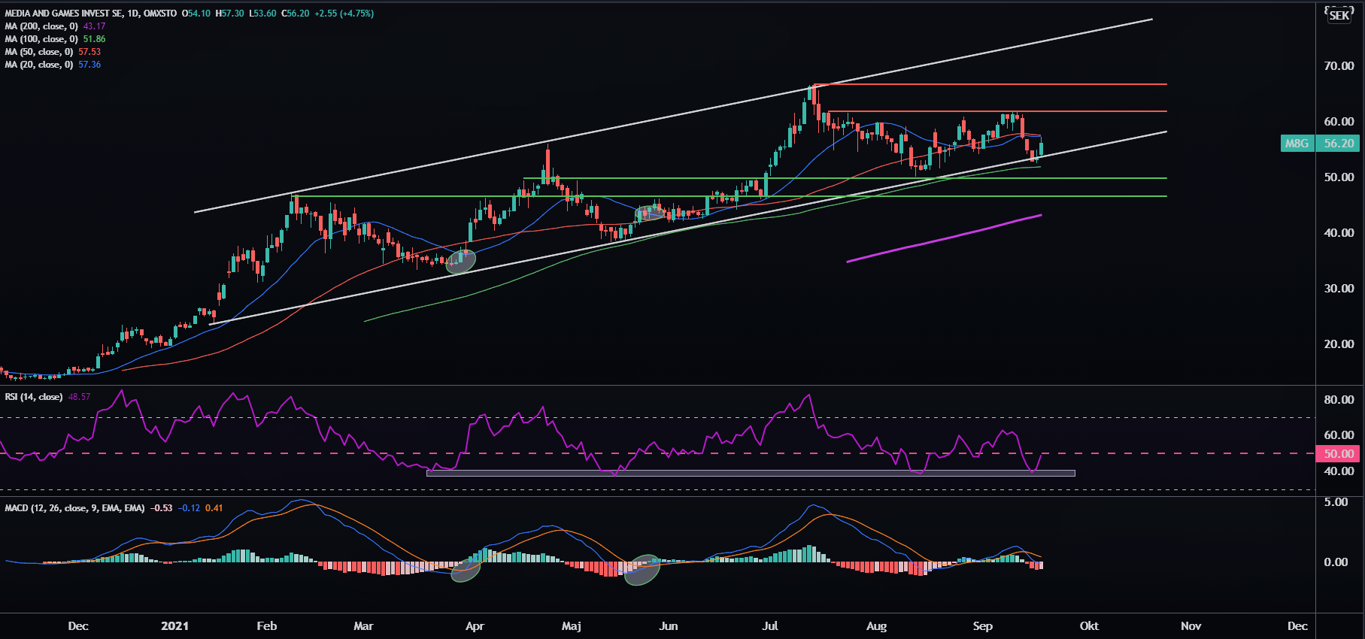Select the late-May ellipse on MACD pane
The image size is (1365, 639).
point(642,570)
